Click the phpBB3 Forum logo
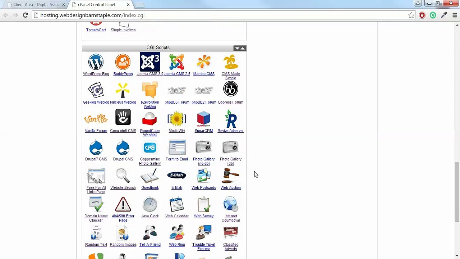 [177, 90]
